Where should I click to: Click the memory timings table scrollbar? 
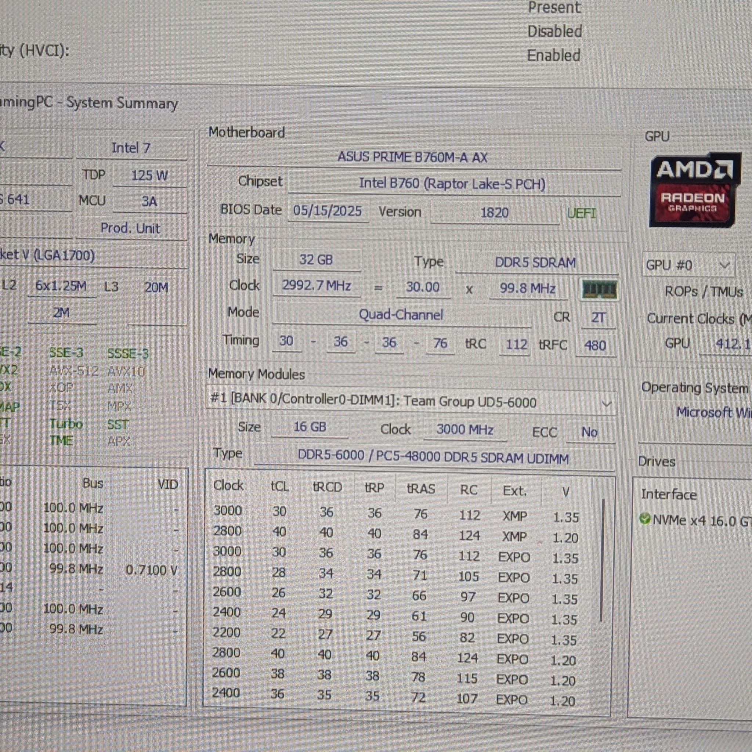602,560
